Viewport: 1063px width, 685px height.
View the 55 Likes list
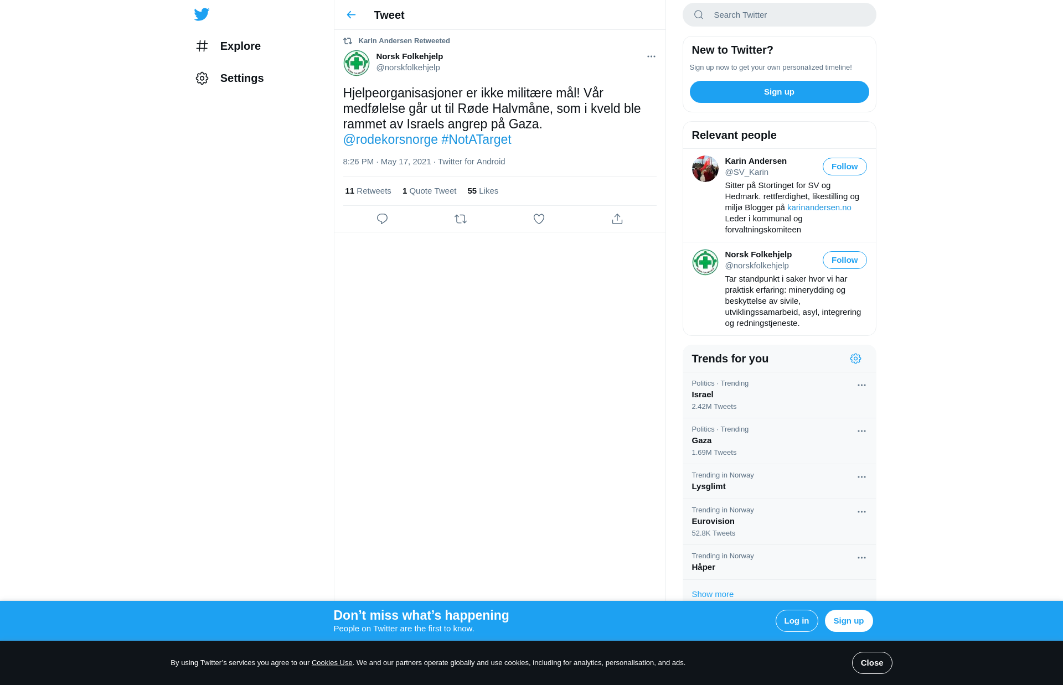[x=483, y=191]
